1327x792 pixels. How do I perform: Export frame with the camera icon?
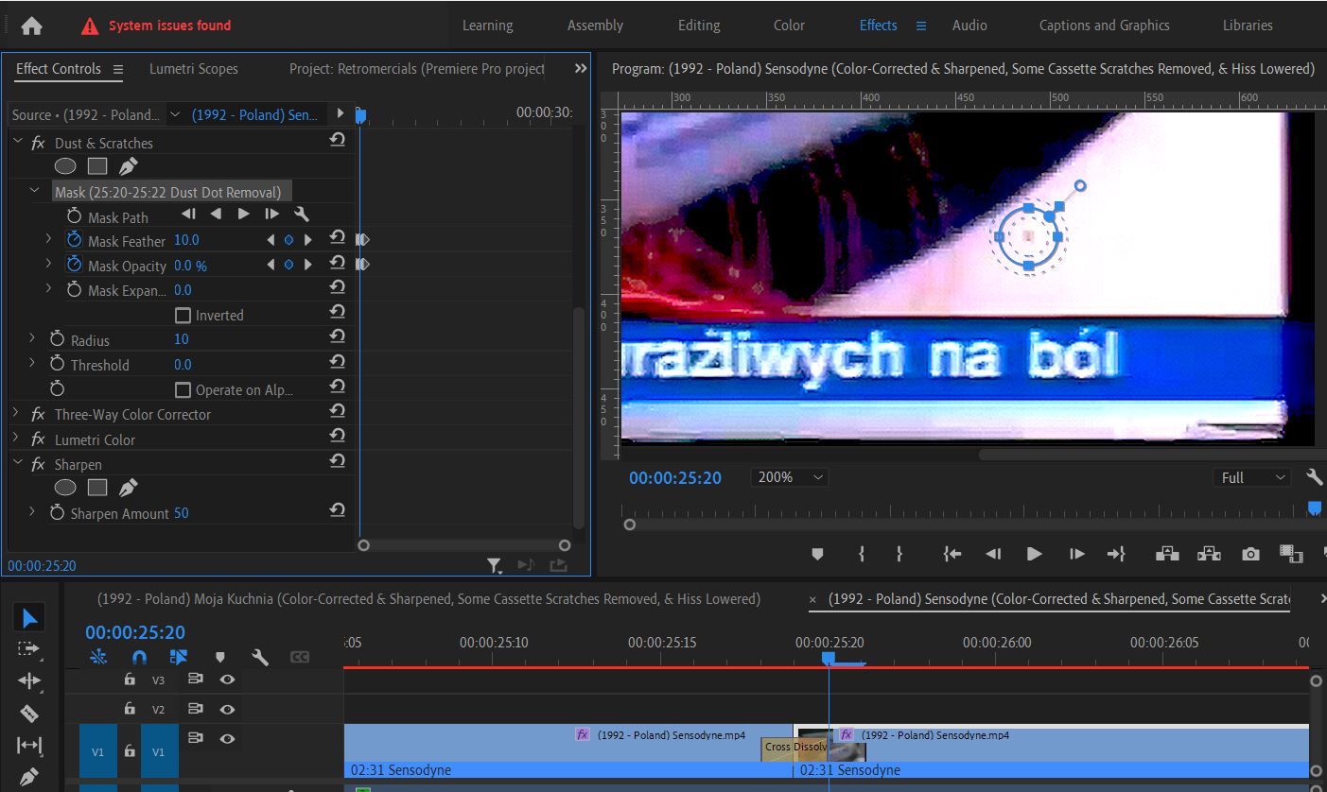[x=1250, y=554]
